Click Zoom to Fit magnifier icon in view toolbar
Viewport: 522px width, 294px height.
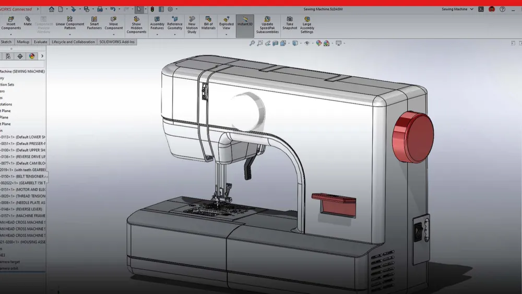[252, 43]
